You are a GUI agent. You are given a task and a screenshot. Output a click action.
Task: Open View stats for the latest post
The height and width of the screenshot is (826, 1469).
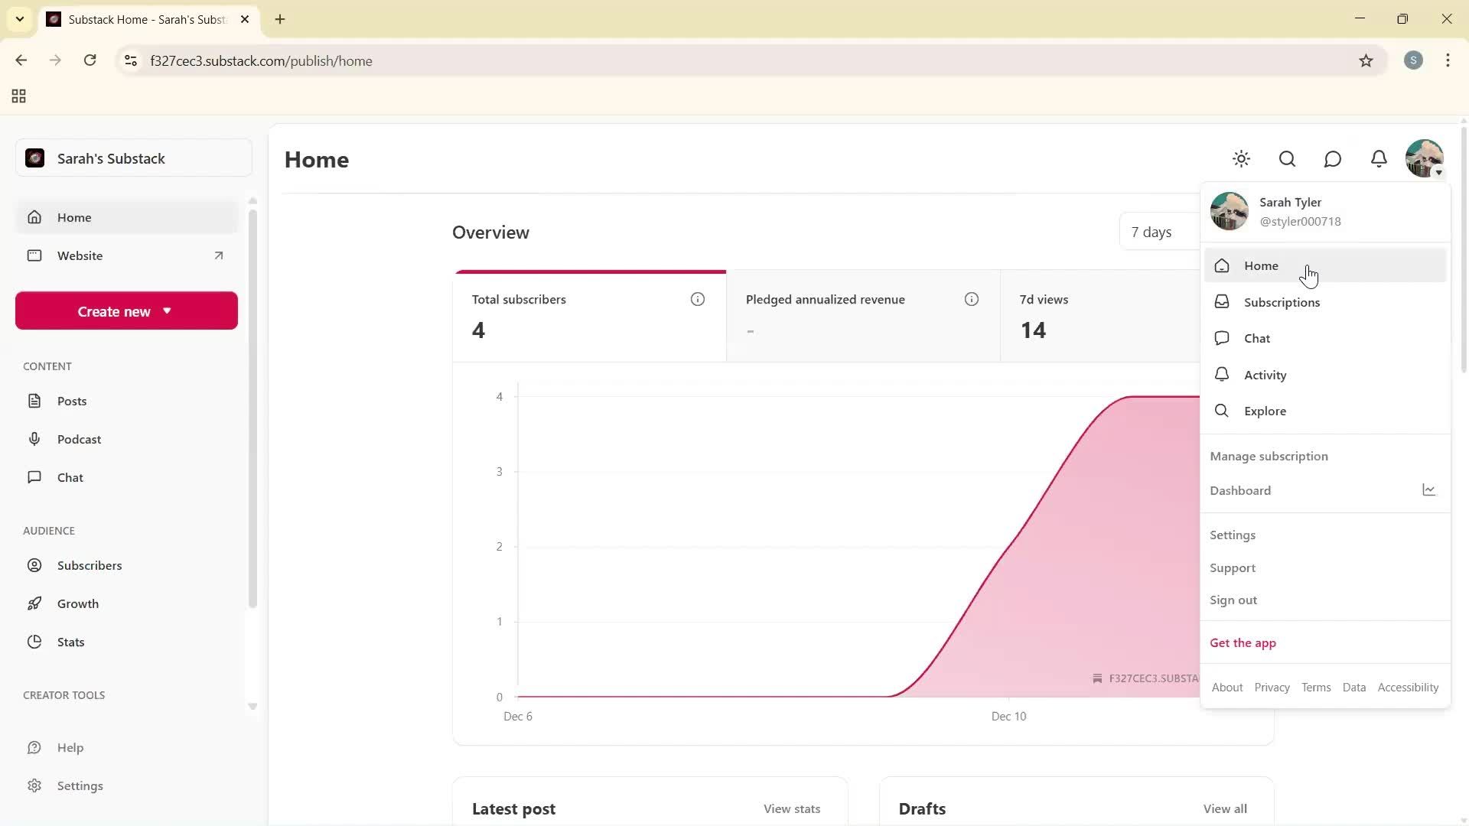click(791, 808)
